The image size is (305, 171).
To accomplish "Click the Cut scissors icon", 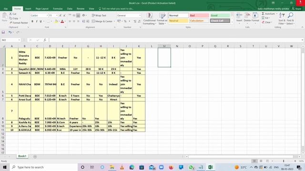I will coord(10,14).
